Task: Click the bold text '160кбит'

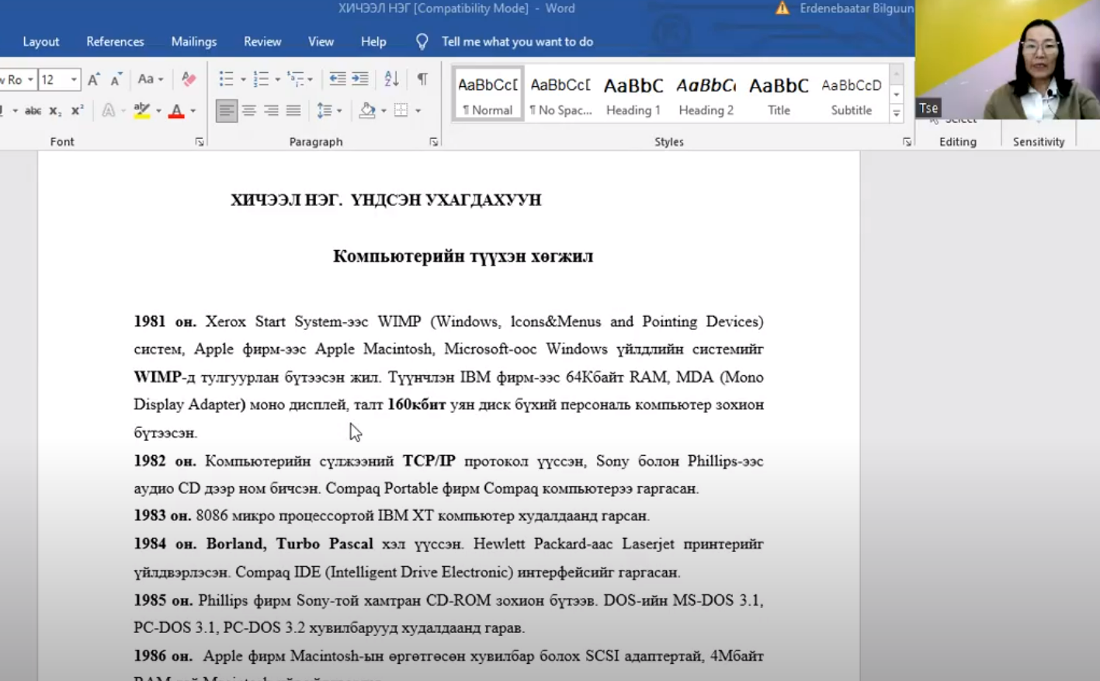Action: click(x=417, y=405)
